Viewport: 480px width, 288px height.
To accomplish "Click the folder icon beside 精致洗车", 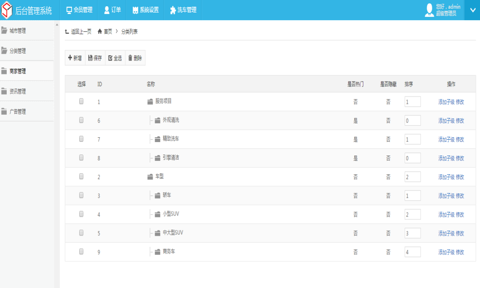I will pyautogui.click(x=157, y=139).
